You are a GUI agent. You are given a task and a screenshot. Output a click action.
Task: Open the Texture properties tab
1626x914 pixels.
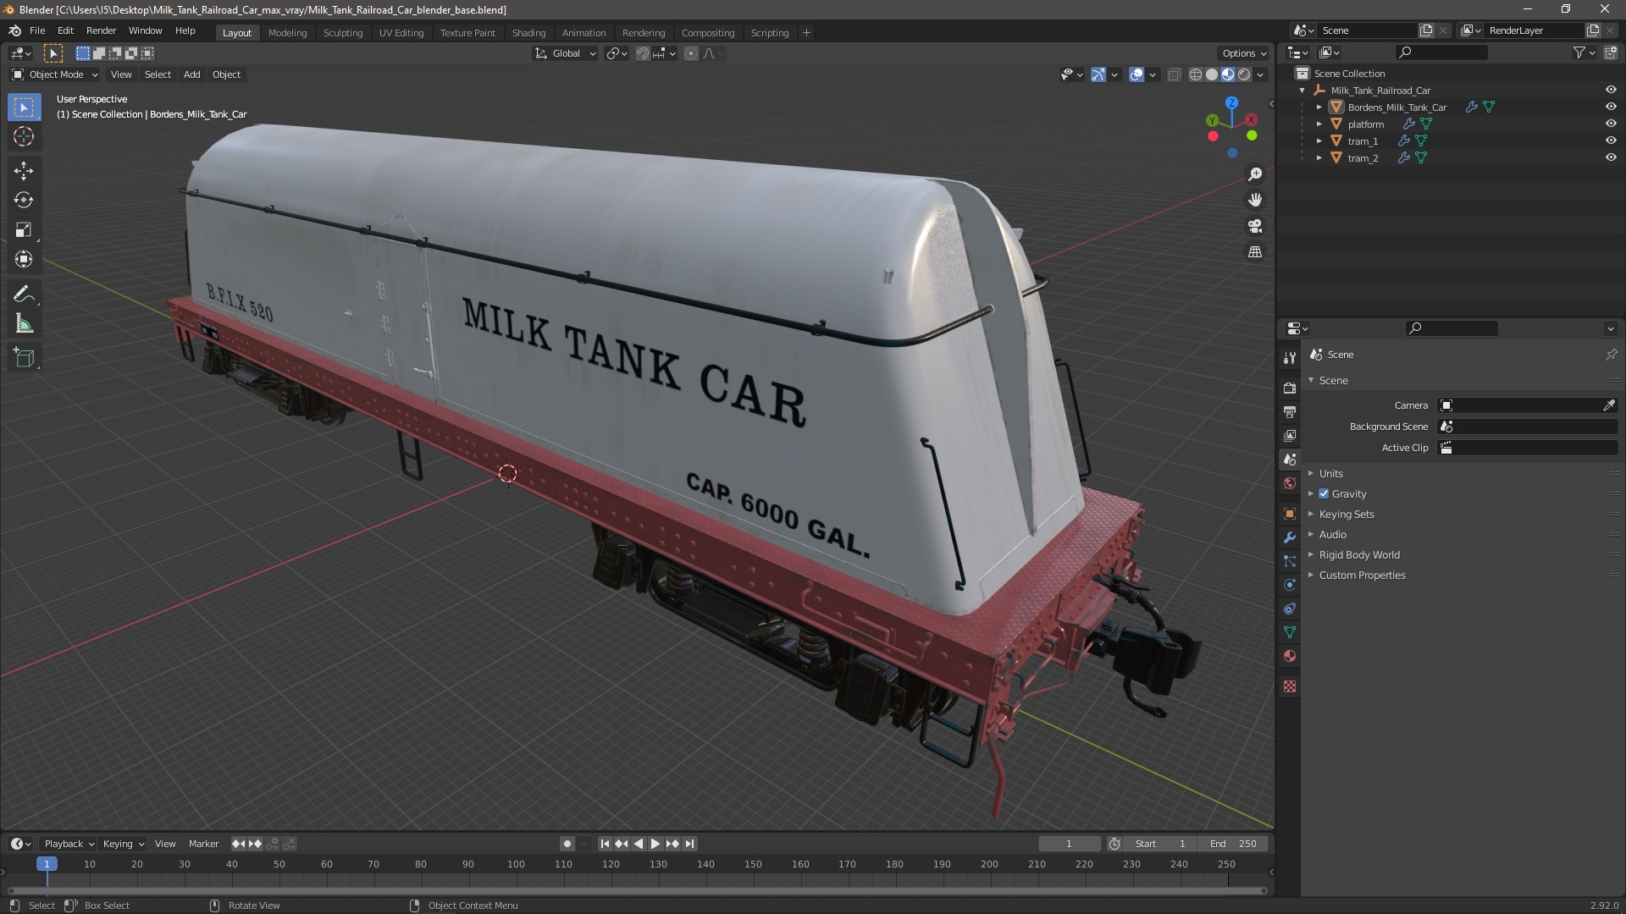tap(1290, 686)
